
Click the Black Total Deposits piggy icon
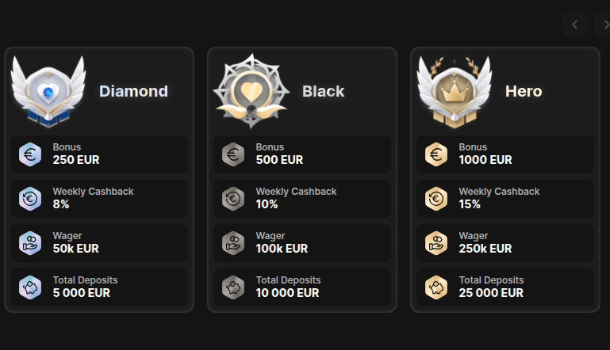click(x=232, y=287)
